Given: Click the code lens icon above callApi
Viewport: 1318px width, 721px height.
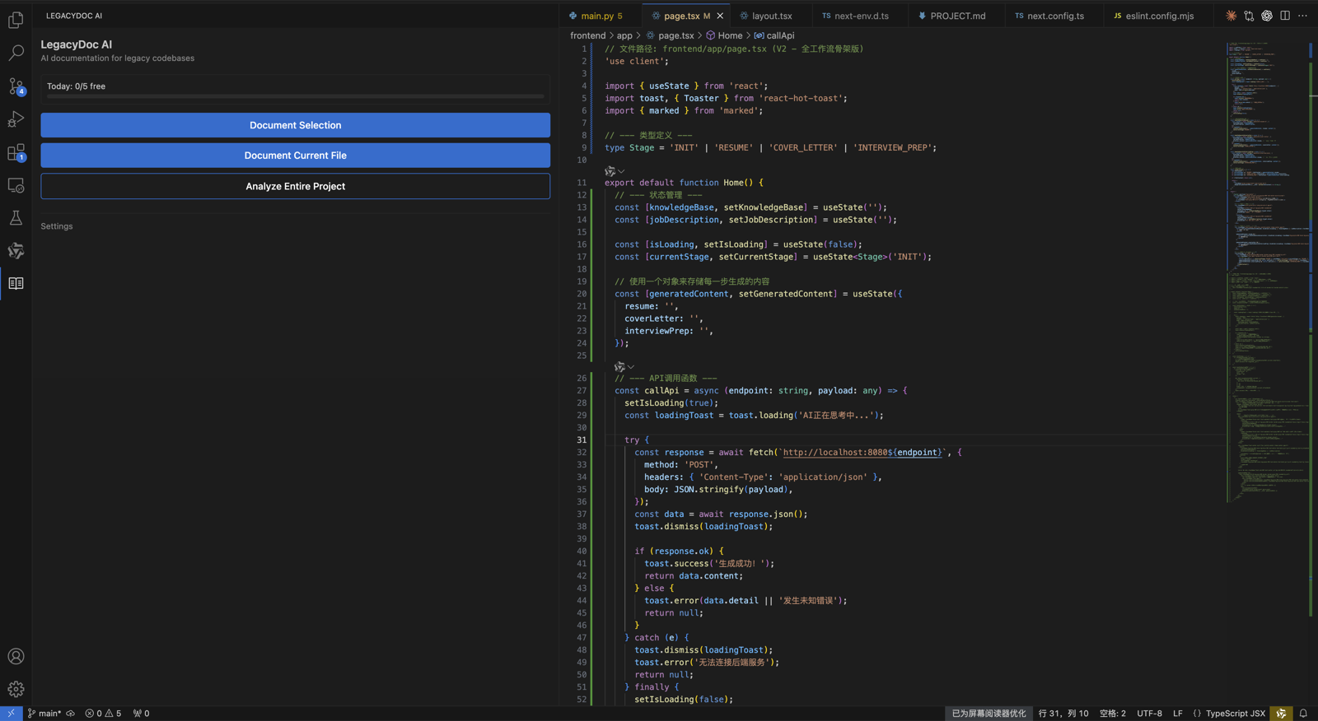Looking at the screenshot, I should coord(619,367).
